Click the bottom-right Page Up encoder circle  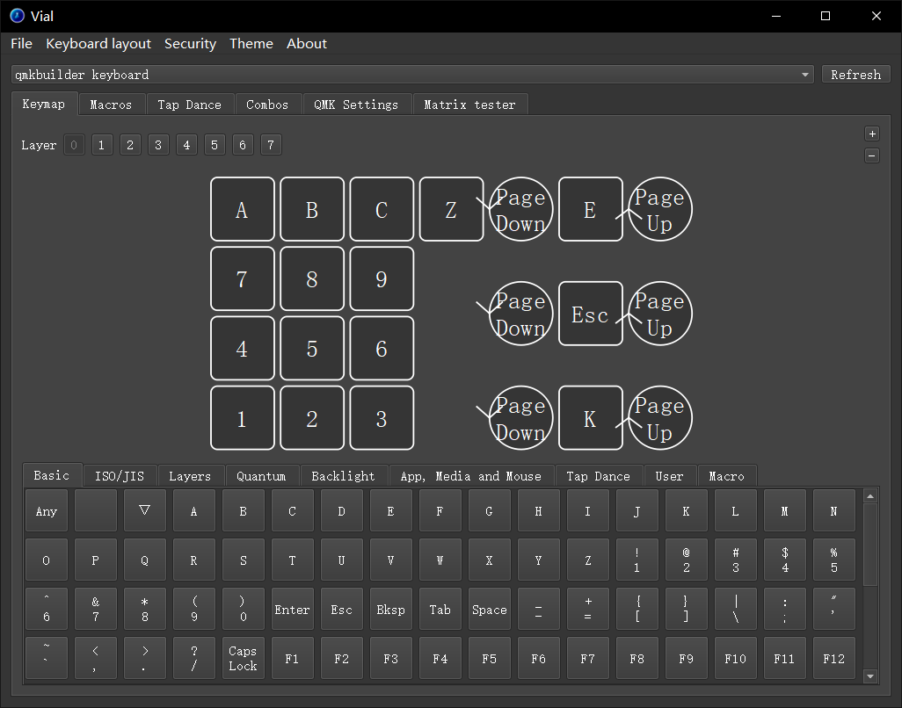[x=659, y=418]
